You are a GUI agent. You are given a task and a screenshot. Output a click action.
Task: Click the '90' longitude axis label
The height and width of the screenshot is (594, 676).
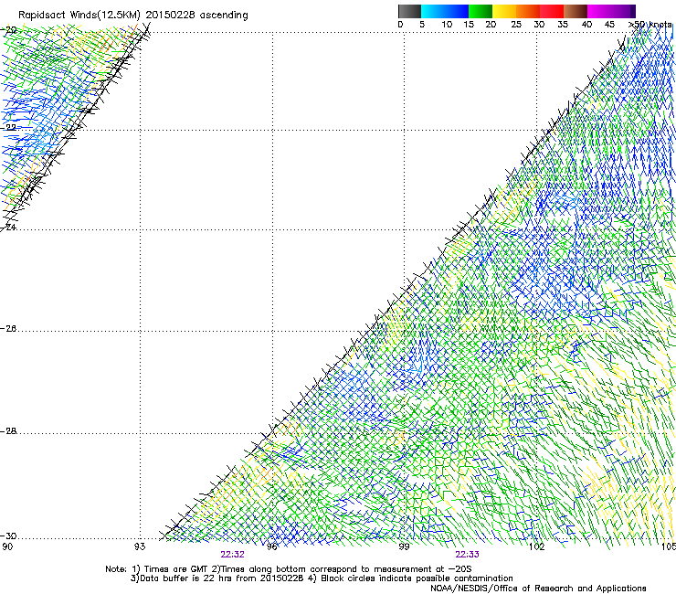[7, 546]
